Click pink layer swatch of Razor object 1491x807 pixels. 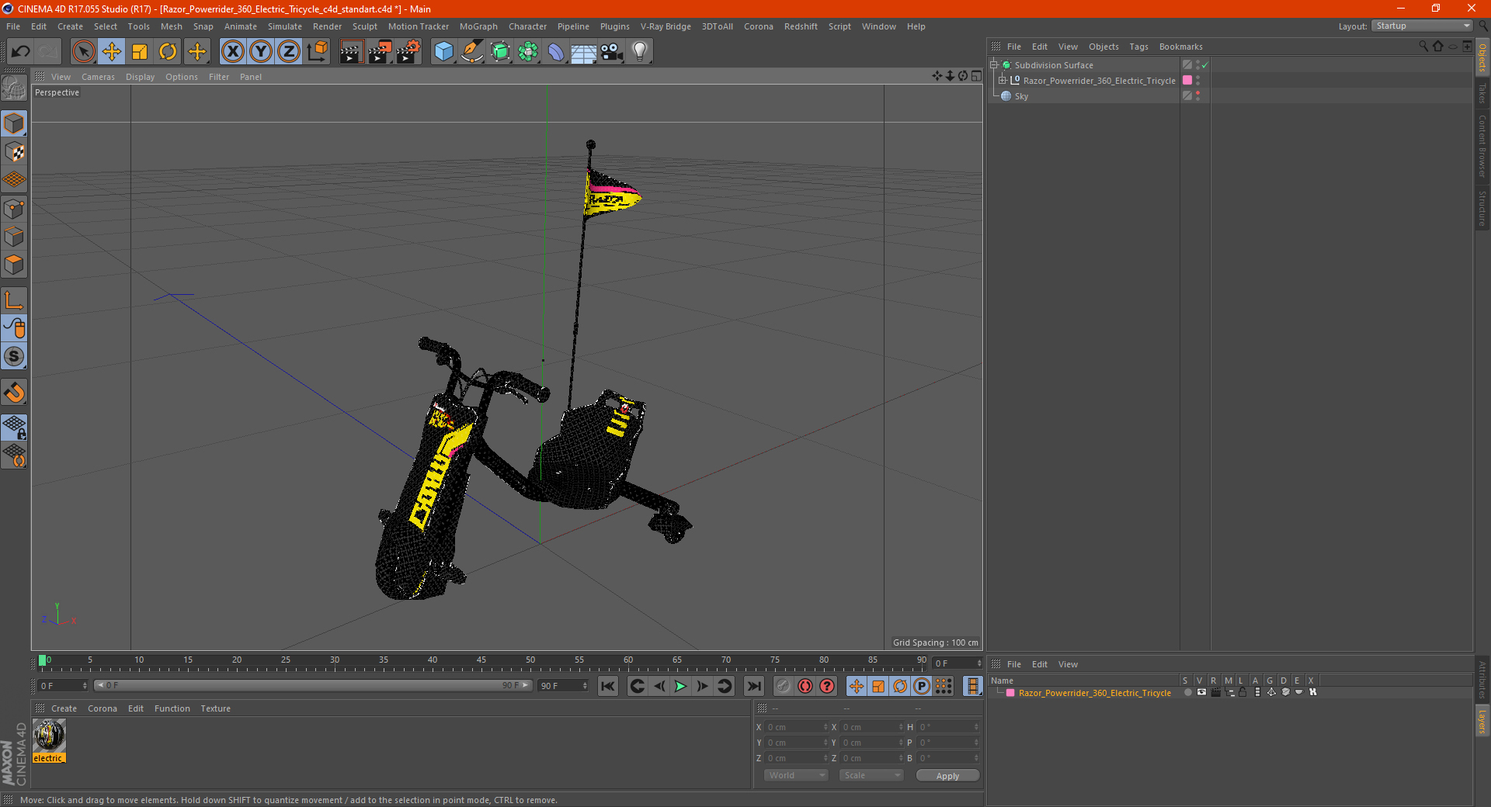click(1187, 81)
